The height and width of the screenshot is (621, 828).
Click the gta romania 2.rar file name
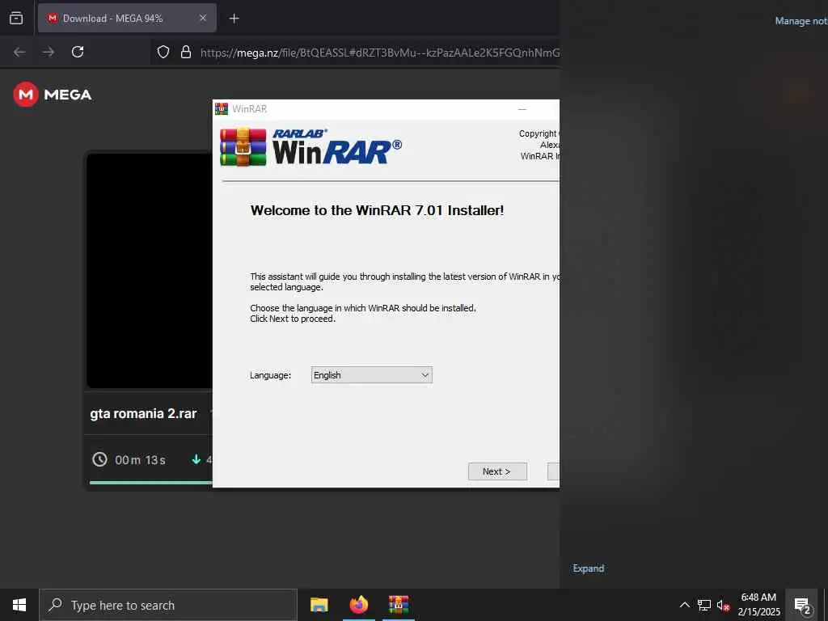click(x=143, y=413)
